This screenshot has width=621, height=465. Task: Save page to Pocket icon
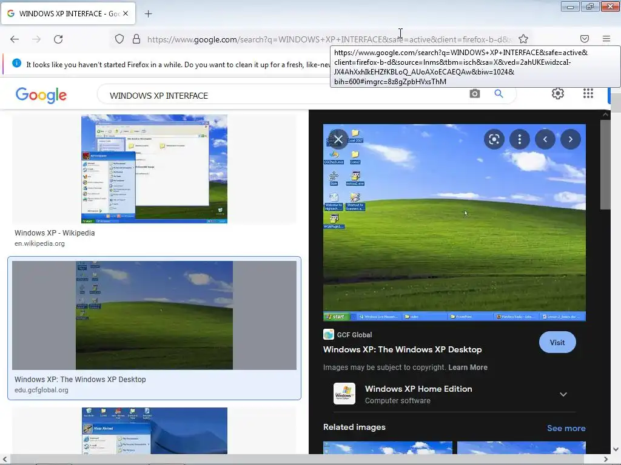pyautogui.click(x=585, y=39)
